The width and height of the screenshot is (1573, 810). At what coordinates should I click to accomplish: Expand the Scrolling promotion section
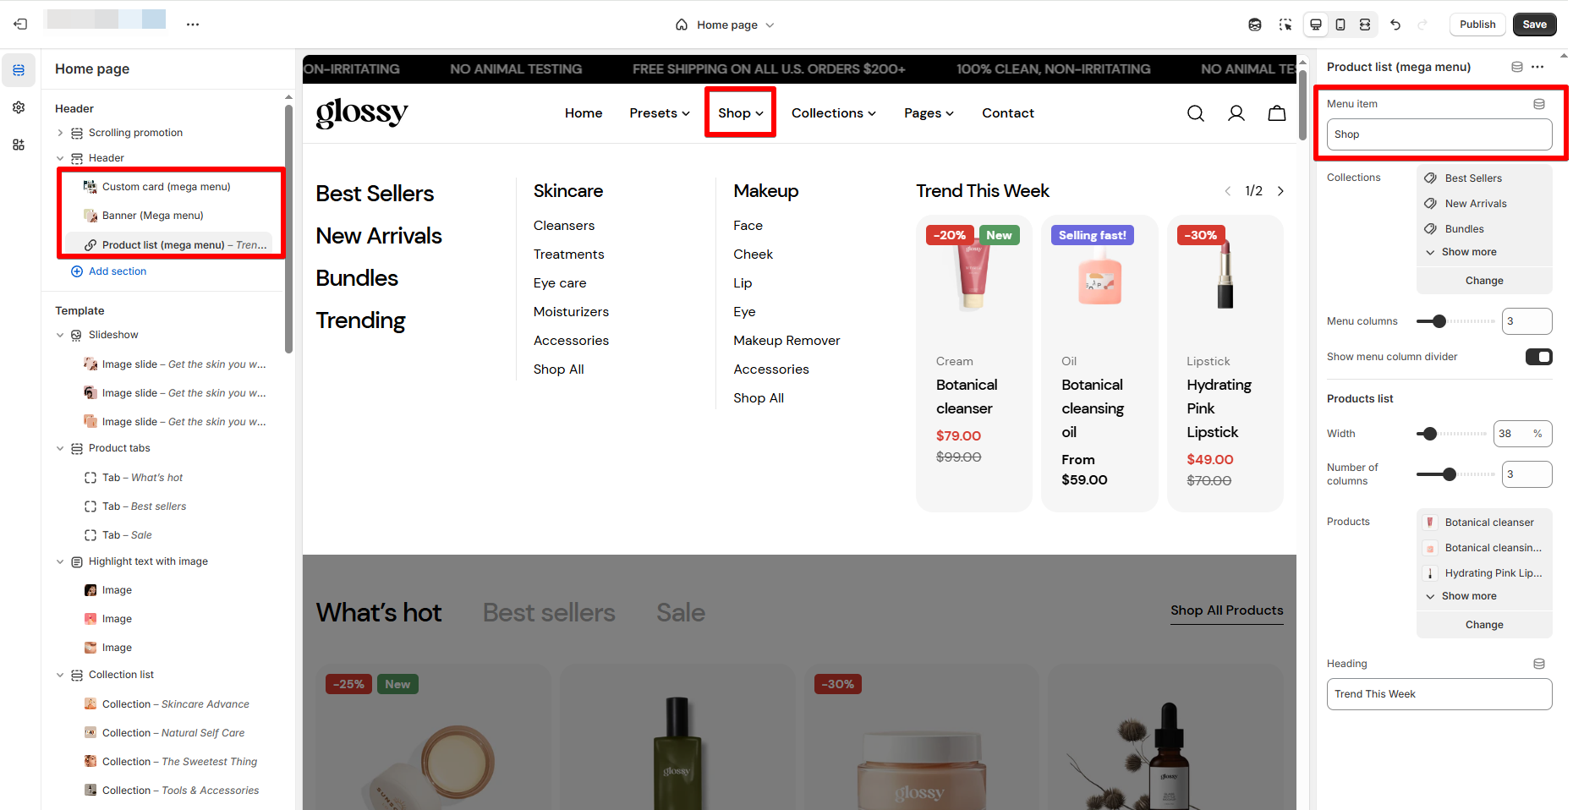60,133
